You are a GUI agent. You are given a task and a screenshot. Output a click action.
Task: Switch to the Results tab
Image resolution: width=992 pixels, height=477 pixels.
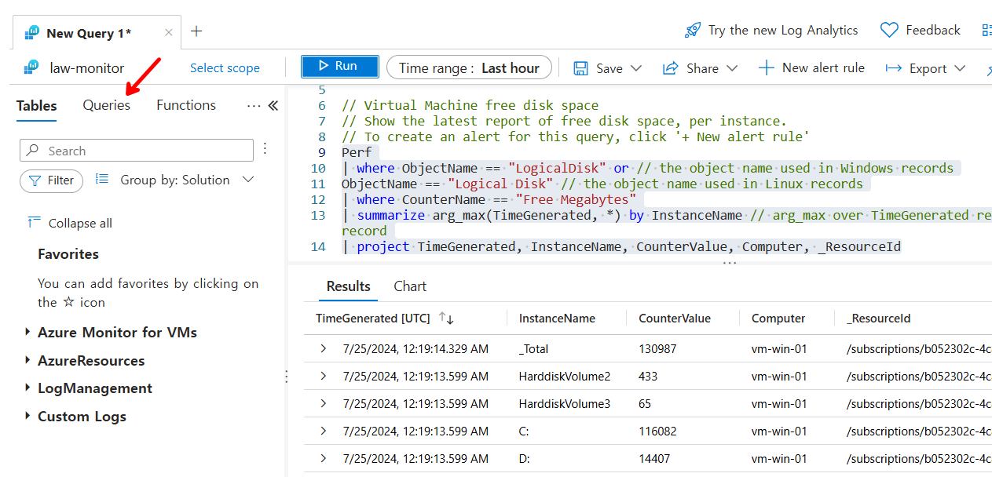349,286
